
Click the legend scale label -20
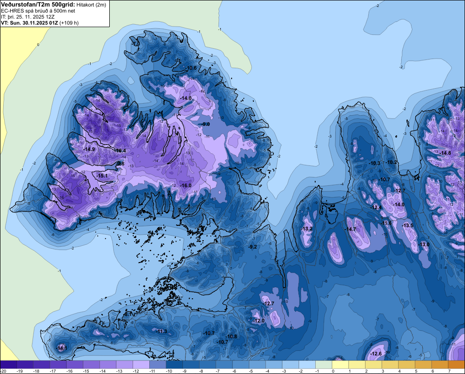click(3, 371)
